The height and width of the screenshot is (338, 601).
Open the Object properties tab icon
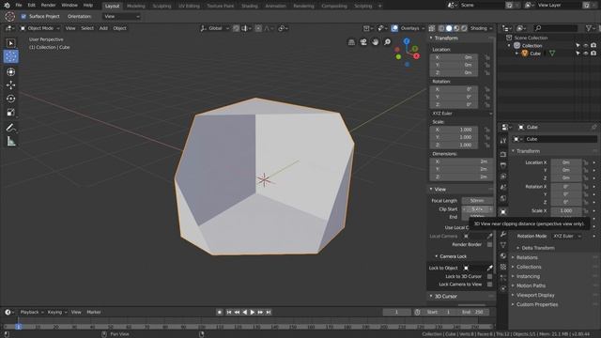(503, 211)
